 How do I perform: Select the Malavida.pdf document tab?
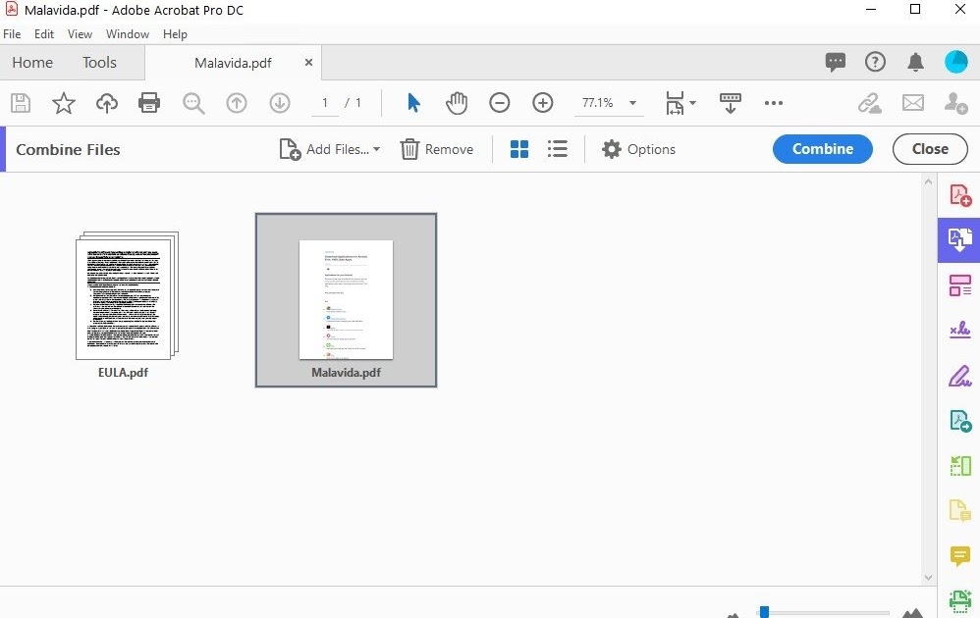click(233, 63)
